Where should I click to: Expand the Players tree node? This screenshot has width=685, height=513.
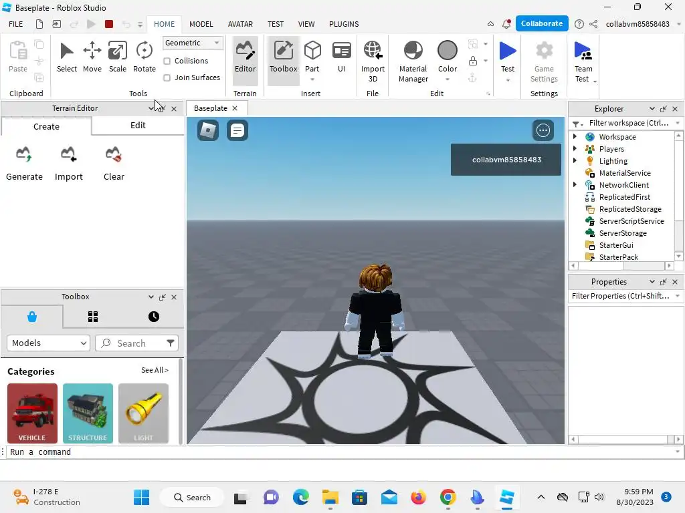point(575,149)
